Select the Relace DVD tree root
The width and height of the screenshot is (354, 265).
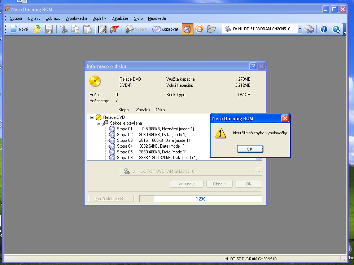pyautogui.click(x=114, y=117)
